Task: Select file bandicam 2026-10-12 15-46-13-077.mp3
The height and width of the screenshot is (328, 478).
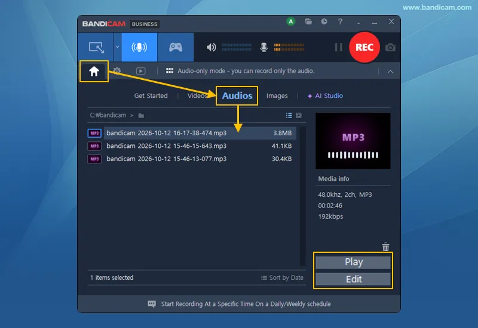Action: (200, 159)
